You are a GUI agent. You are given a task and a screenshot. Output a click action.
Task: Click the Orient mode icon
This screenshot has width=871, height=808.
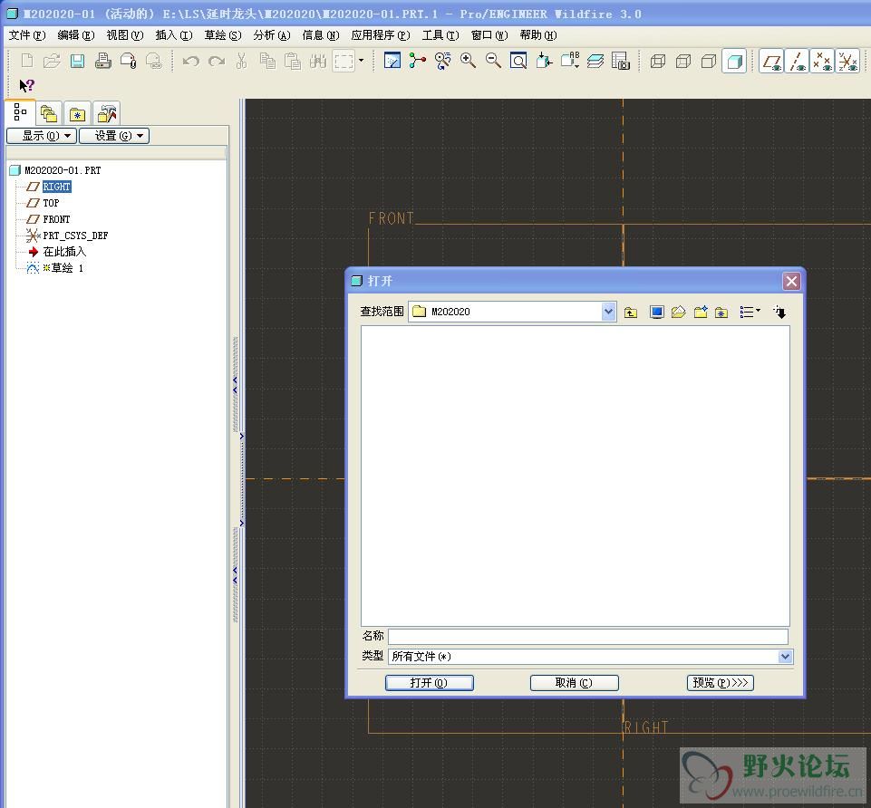pyautogui.click(x=442, y=61)
